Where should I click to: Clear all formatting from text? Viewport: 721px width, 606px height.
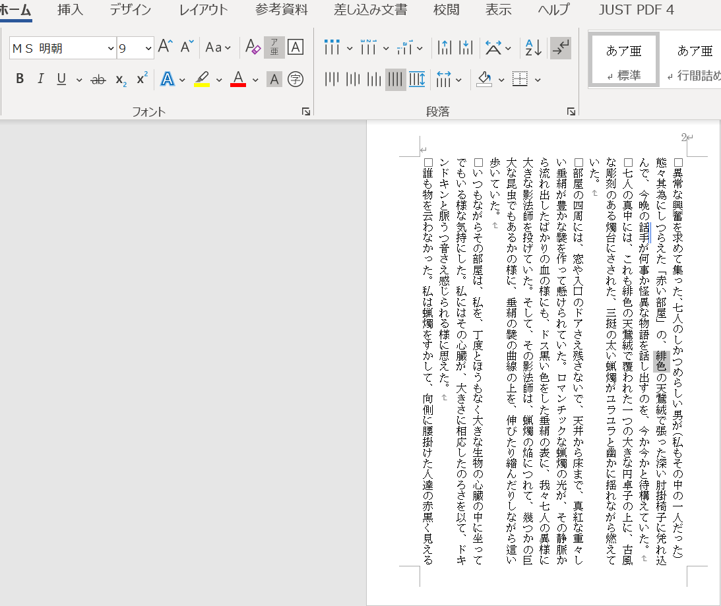[251, 46]
